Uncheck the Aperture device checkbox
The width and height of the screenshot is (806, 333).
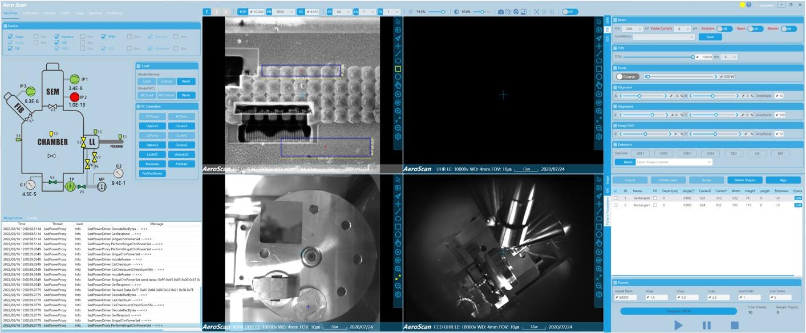[56, 36]
